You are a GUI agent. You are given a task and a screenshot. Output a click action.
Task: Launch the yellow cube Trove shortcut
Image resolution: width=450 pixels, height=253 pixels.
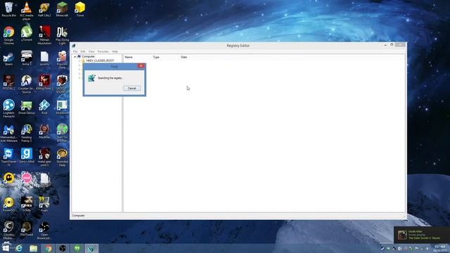79,9
